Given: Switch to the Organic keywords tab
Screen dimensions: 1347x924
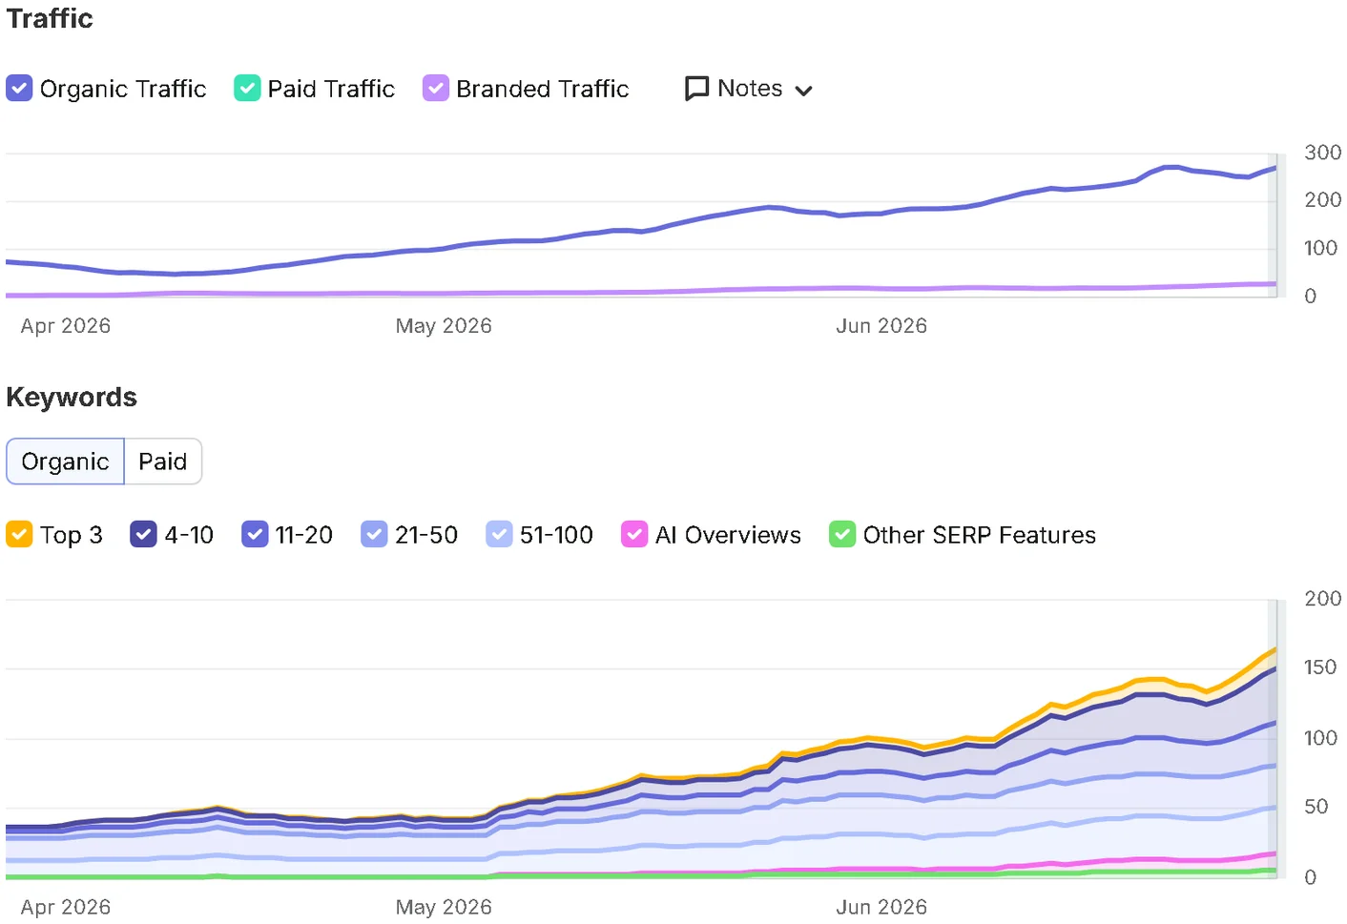Looking at the screenshot, I should (66, 462).
